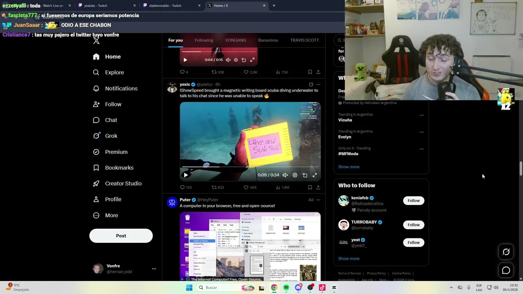Open settings gear on the 0:34 video
Screen dimensions: 523x294
point(295,175)
